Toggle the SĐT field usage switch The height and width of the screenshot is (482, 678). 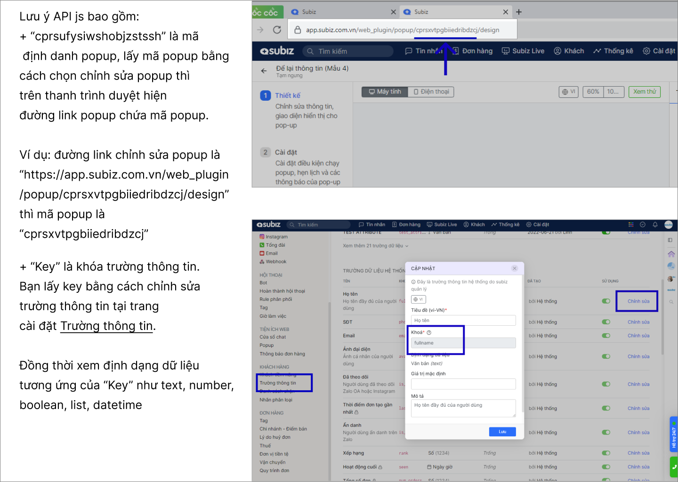(x=606, y=322)
